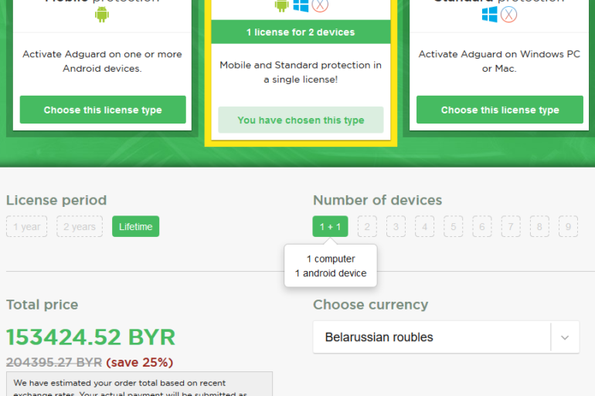The height and width of the screenshot is (396, 595).
Task: Click the 'You have chosen this type' button
Action: pos(301,120)
